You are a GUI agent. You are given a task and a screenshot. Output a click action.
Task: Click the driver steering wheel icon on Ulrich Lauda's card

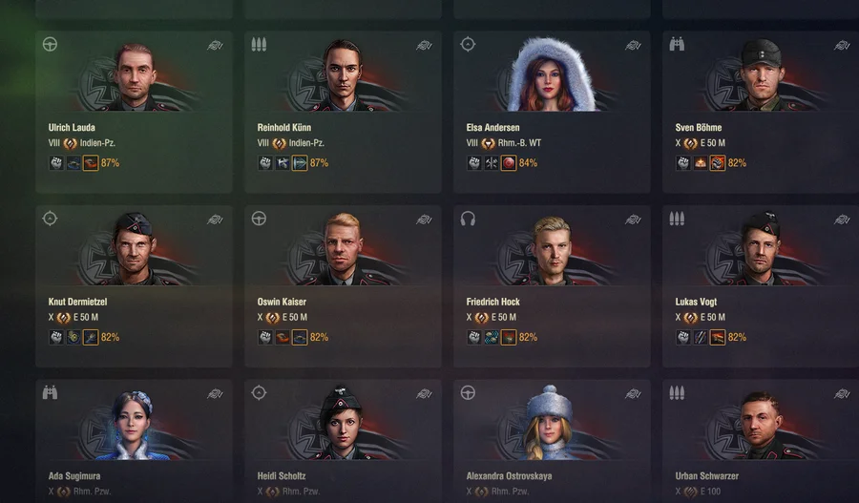[x=50, y=44]
